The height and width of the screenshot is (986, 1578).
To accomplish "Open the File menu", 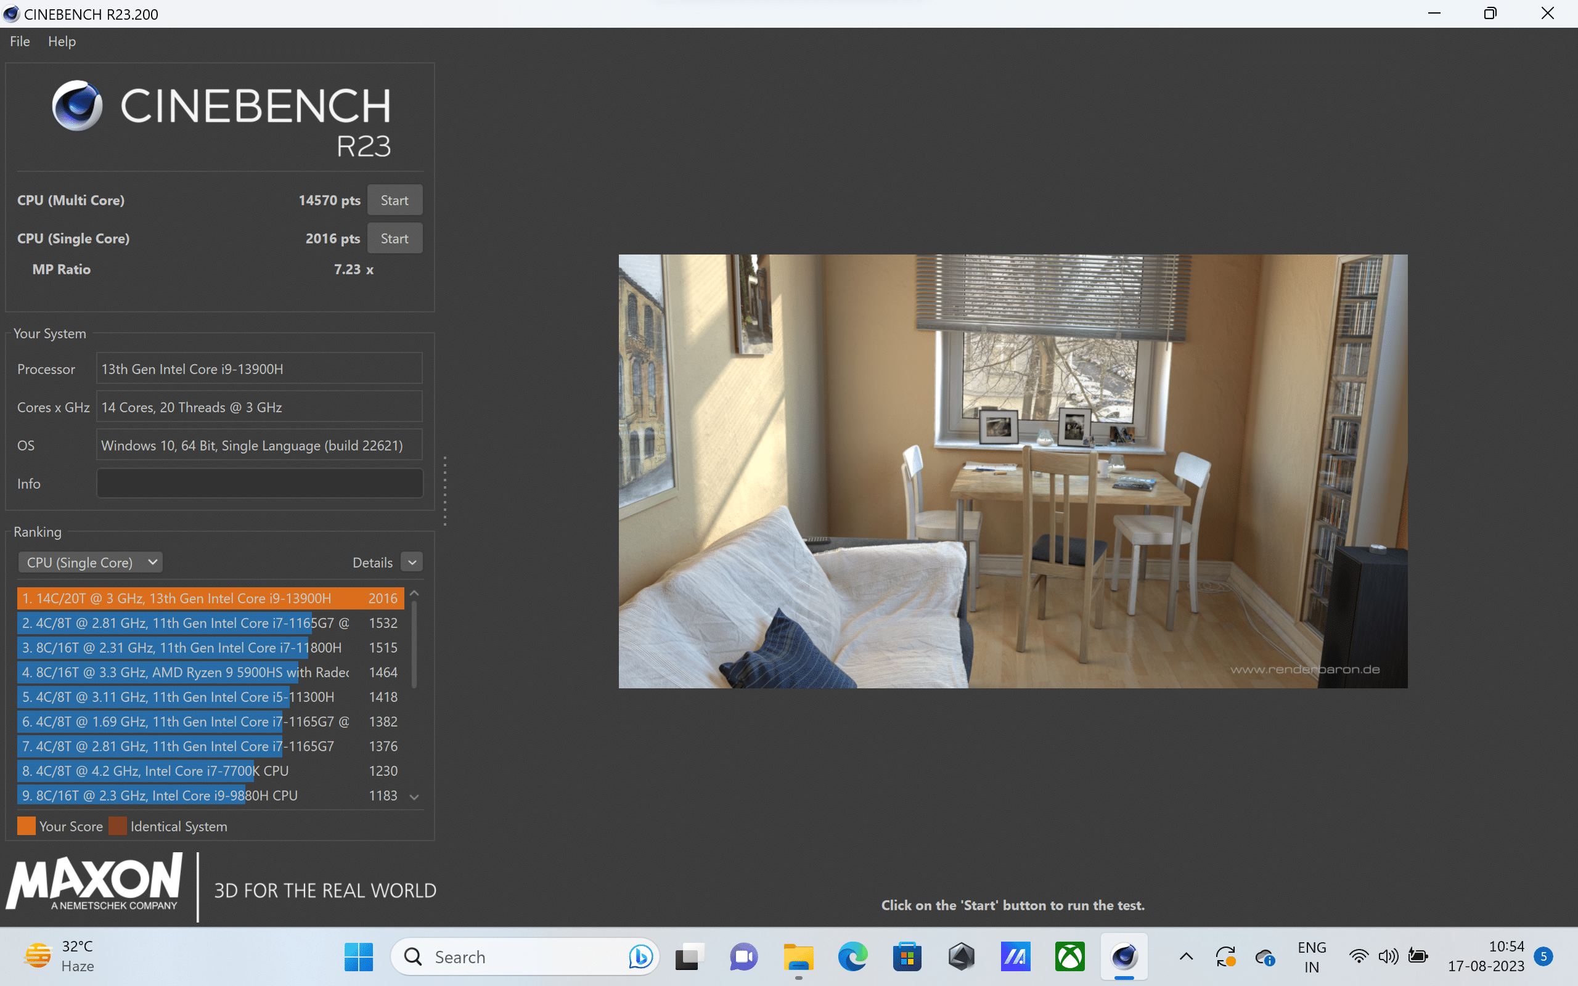I will click(20, 41).
